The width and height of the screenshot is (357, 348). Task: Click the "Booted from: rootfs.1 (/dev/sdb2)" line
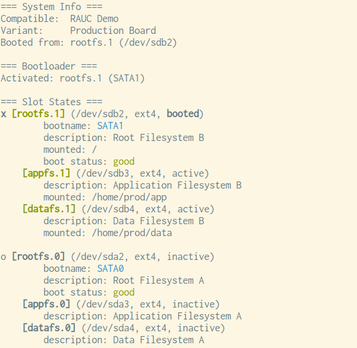point(89,43)
